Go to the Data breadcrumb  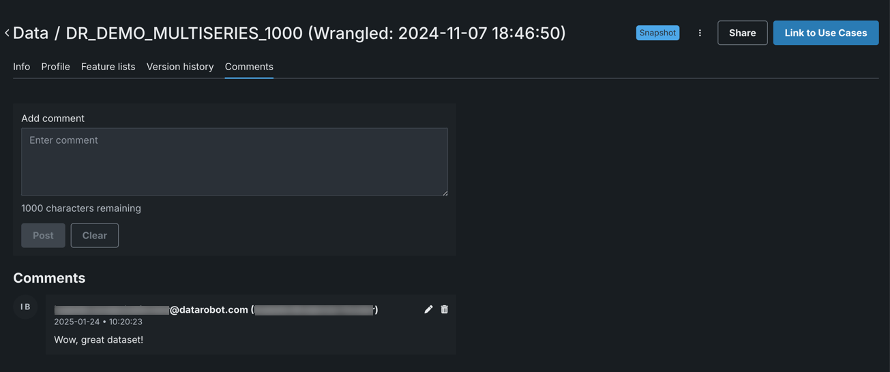[x=31, y=33]
